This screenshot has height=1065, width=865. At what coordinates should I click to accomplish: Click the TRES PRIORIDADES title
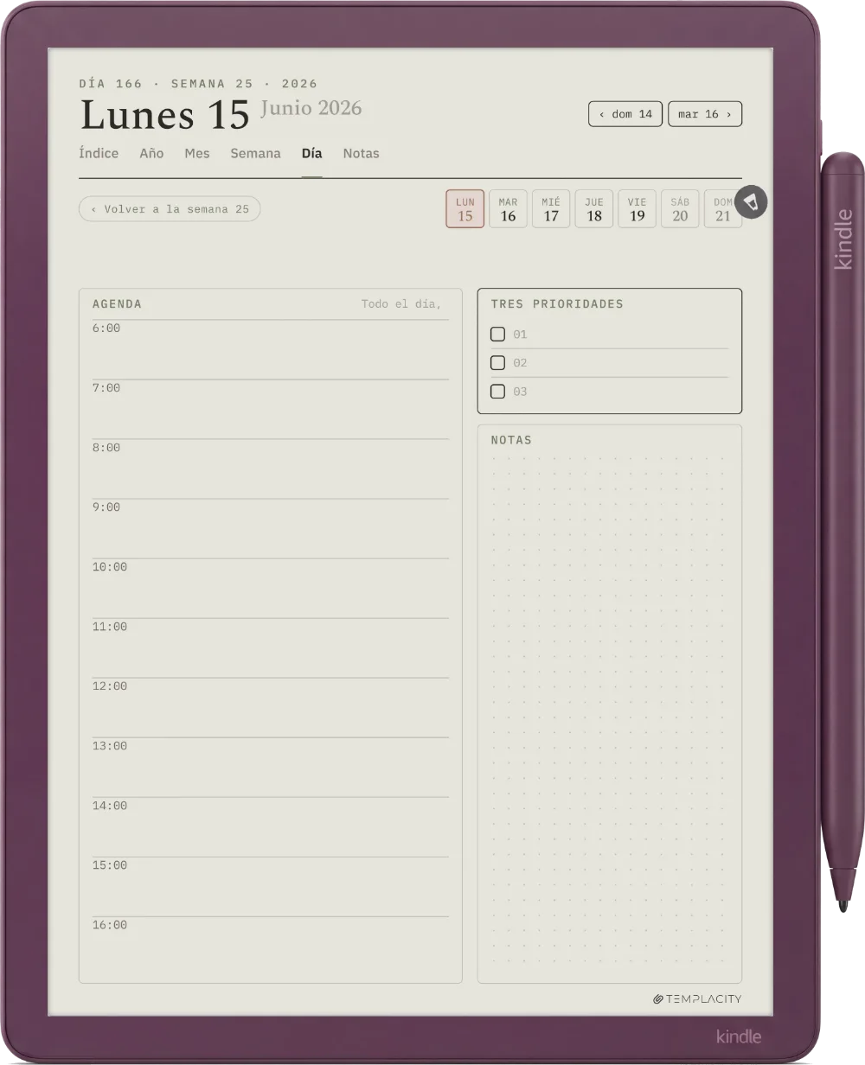pos(557,304)
